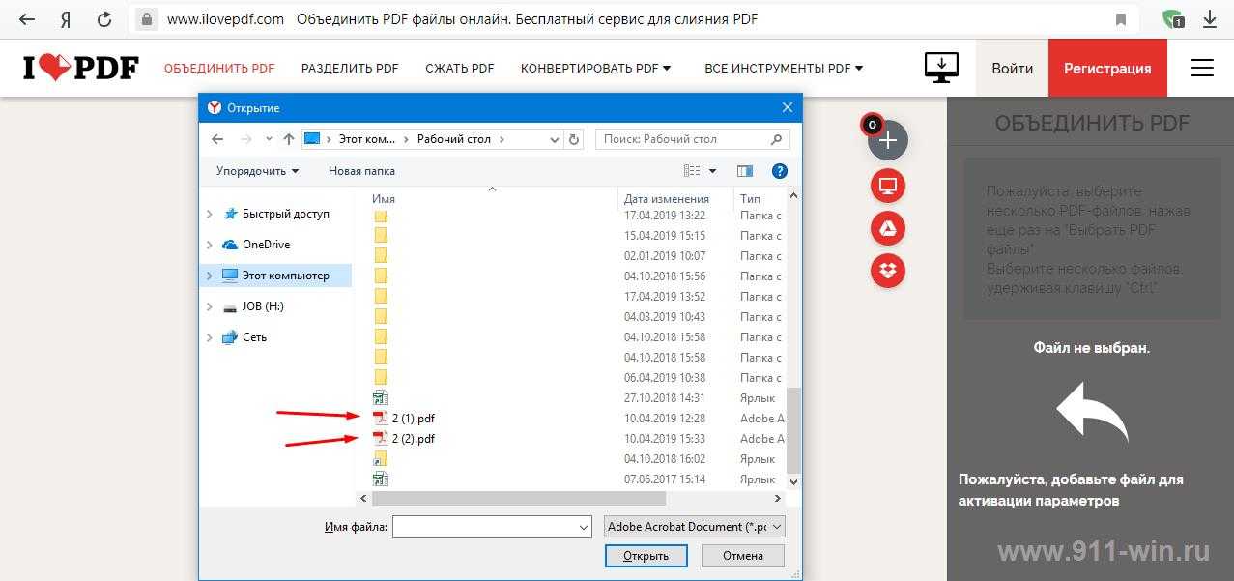The image size is (1234, 581).
Task: Open help icon in file dialog
Action: pyautogui.click(x=780, y=171)
